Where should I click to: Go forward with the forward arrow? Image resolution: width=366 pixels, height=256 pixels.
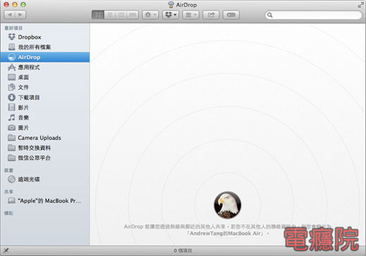point(20,15)
